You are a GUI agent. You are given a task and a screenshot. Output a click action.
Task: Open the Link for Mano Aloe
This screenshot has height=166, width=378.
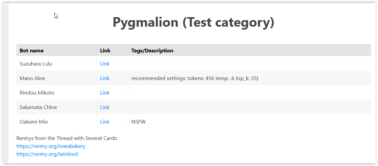(105, 78)
